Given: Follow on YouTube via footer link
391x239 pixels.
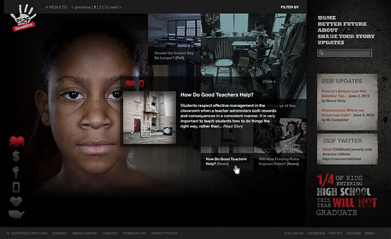Looking at the screenshot, I should [x=353, y=233].
